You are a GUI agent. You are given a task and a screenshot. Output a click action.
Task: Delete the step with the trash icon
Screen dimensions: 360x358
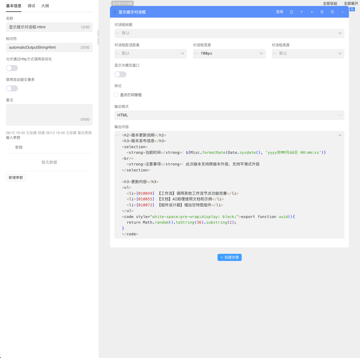[x=322, y=12]
